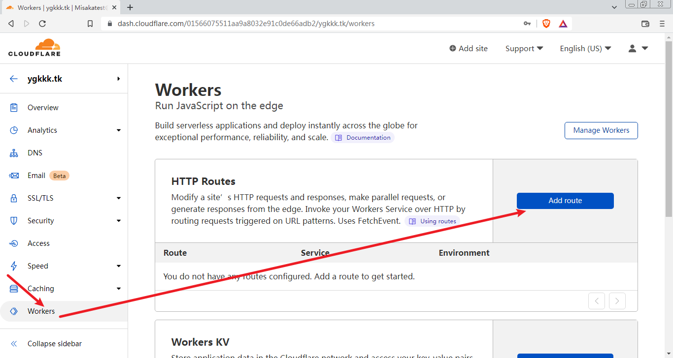The image size is (673, 358).
Task: Reload the page with the refresh icon
Action: (x=42, y=24)
